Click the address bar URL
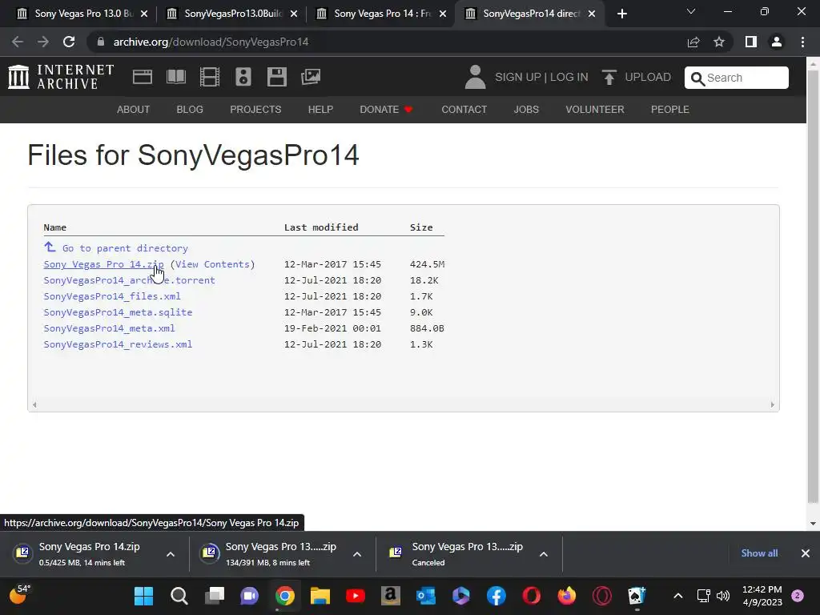Screen dimensions: 820x615 tap(211, 42)
